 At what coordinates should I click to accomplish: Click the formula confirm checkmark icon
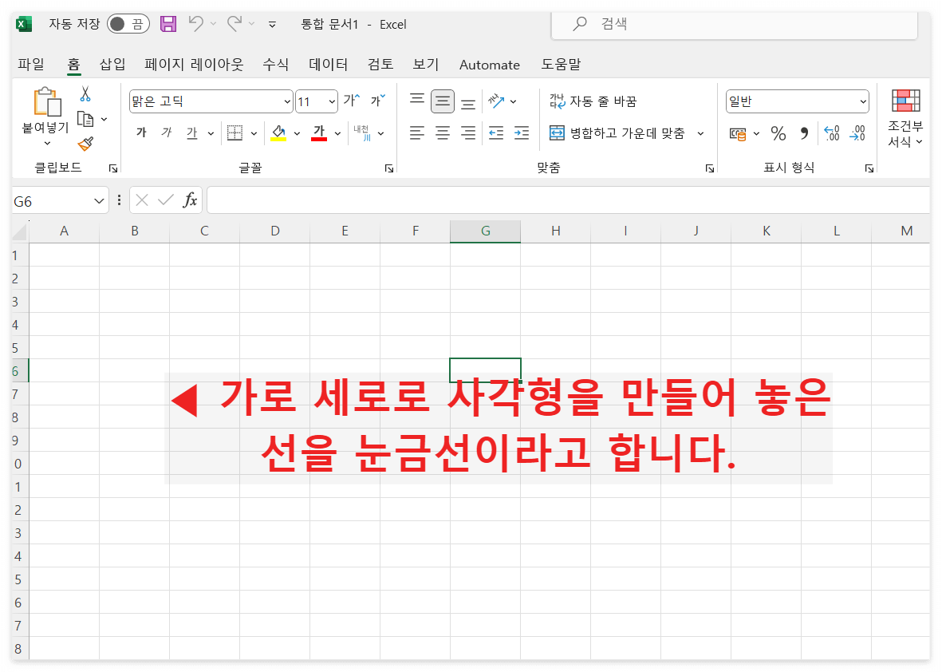click(165, 200)
